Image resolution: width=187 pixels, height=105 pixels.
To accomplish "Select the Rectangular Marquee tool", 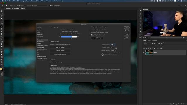I will tap(2, 14).
